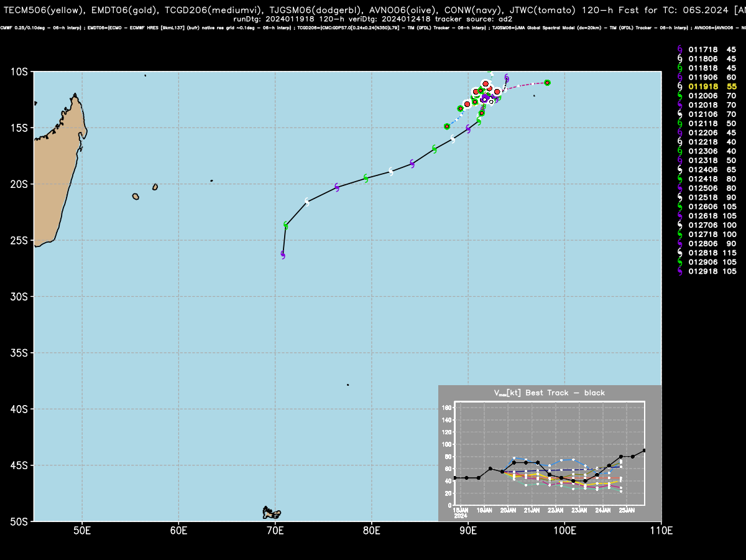Click the black best-track intensity line endpoint in the inset
Screen dimensions: 746x560
coord(645,450)
